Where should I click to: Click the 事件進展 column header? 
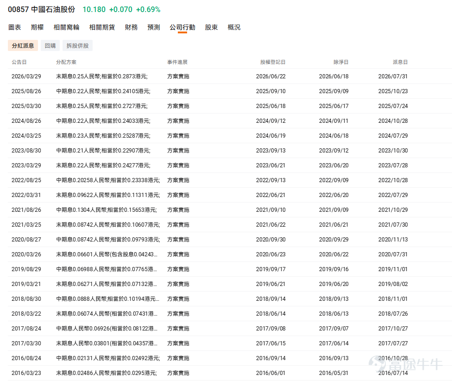point(177,62)
